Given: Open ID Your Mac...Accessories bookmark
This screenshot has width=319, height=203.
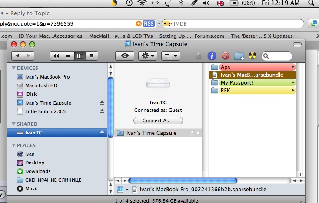Looking at the screenshot, I should coord(50,36).
